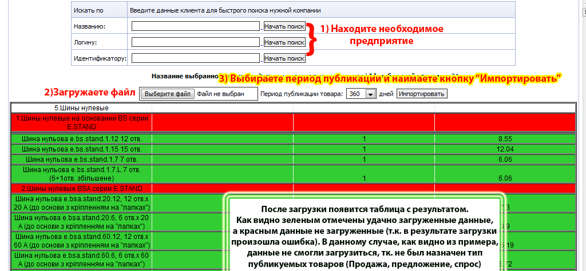Select row Шина нульова e.bsa.stand.60.12

pyautogui.click(x=81, y=239)
